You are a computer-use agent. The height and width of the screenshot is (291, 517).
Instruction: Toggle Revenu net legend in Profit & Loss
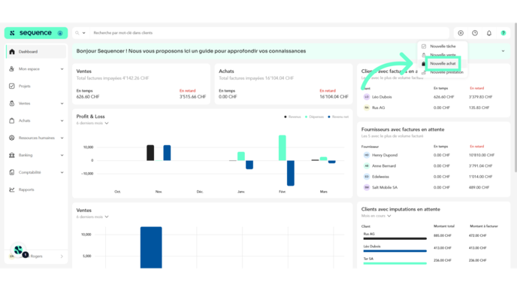point(338,117)
